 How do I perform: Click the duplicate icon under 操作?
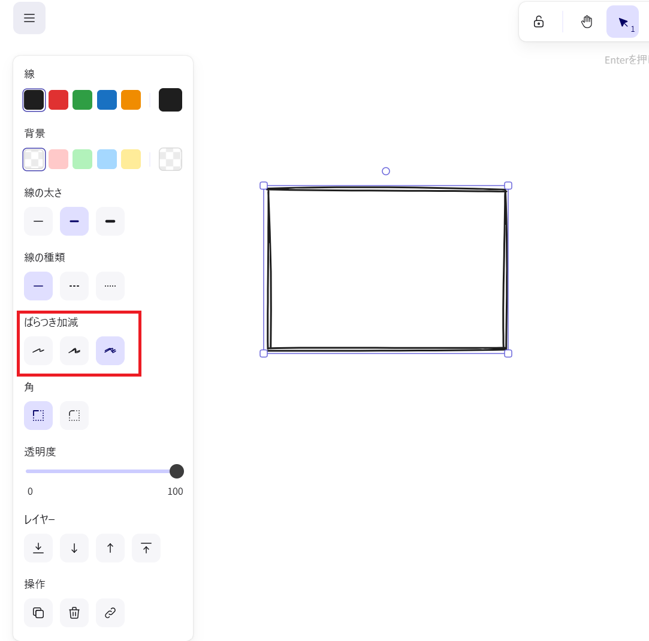(x=38, y=613)
